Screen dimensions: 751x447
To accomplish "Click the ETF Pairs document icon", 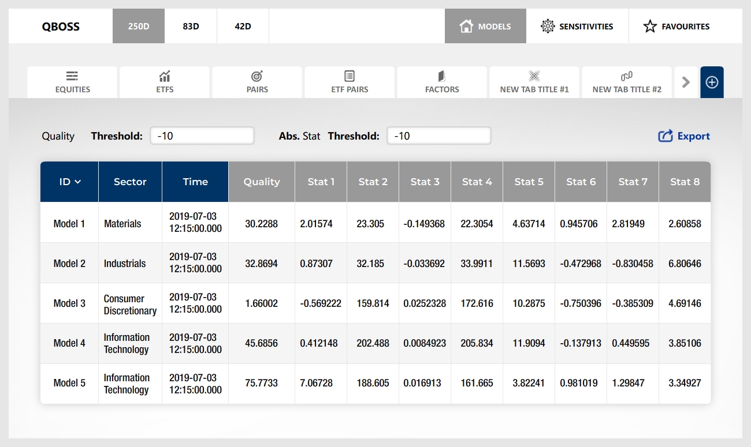I will 350,76.
